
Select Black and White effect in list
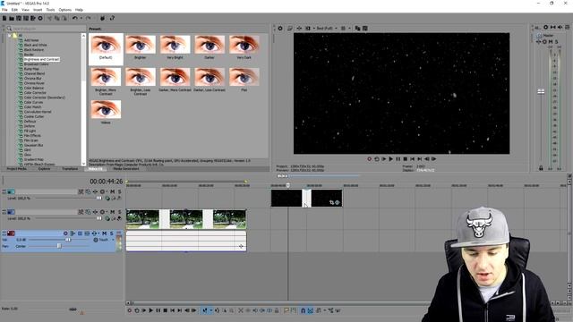[x=36, y=45]
